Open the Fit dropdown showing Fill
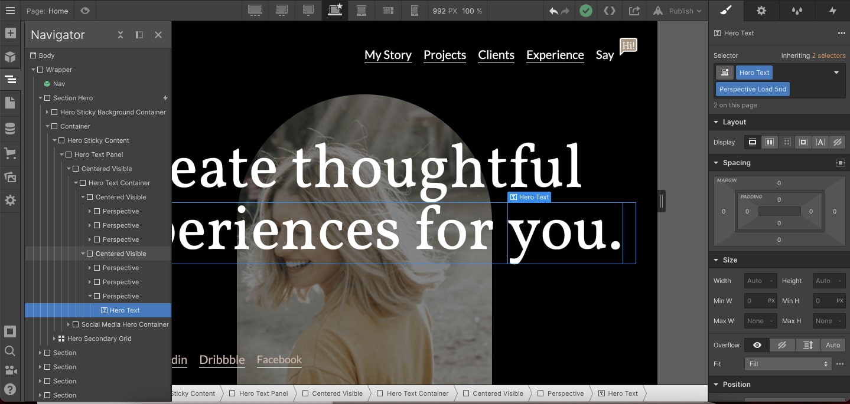Screen dimensions: 850x404 (x=787, y=364)
